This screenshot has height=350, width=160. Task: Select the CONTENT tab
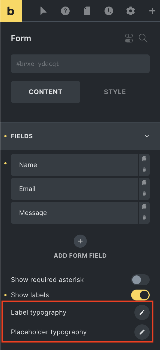[45, 92]
